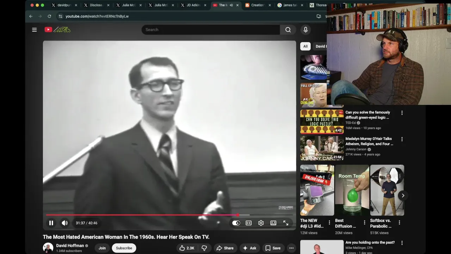The width and height of the screenshot is (451, 254).
Task: Click the magnifying glass search button
Action: (288, 30)
